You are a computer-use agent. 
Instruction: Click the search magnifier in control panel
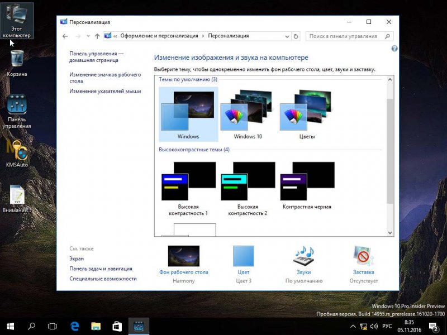pos(387,36)
